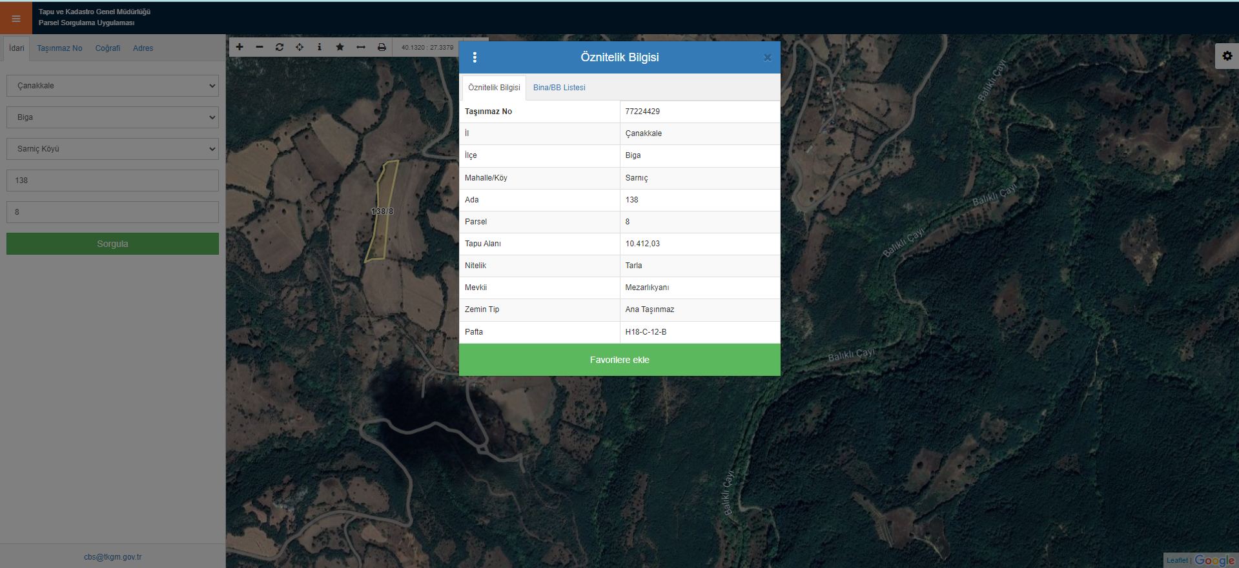Zoom out with the minus tool
The image size is (1239, 568).
point(260,47)
